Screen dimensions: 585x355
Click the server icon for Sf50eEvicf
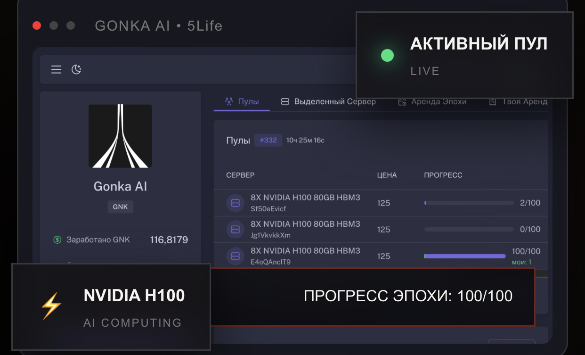point(235,203)
